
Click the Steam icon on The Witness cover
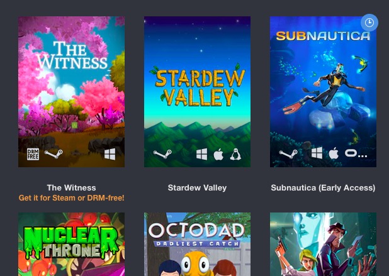coord(54,154)
